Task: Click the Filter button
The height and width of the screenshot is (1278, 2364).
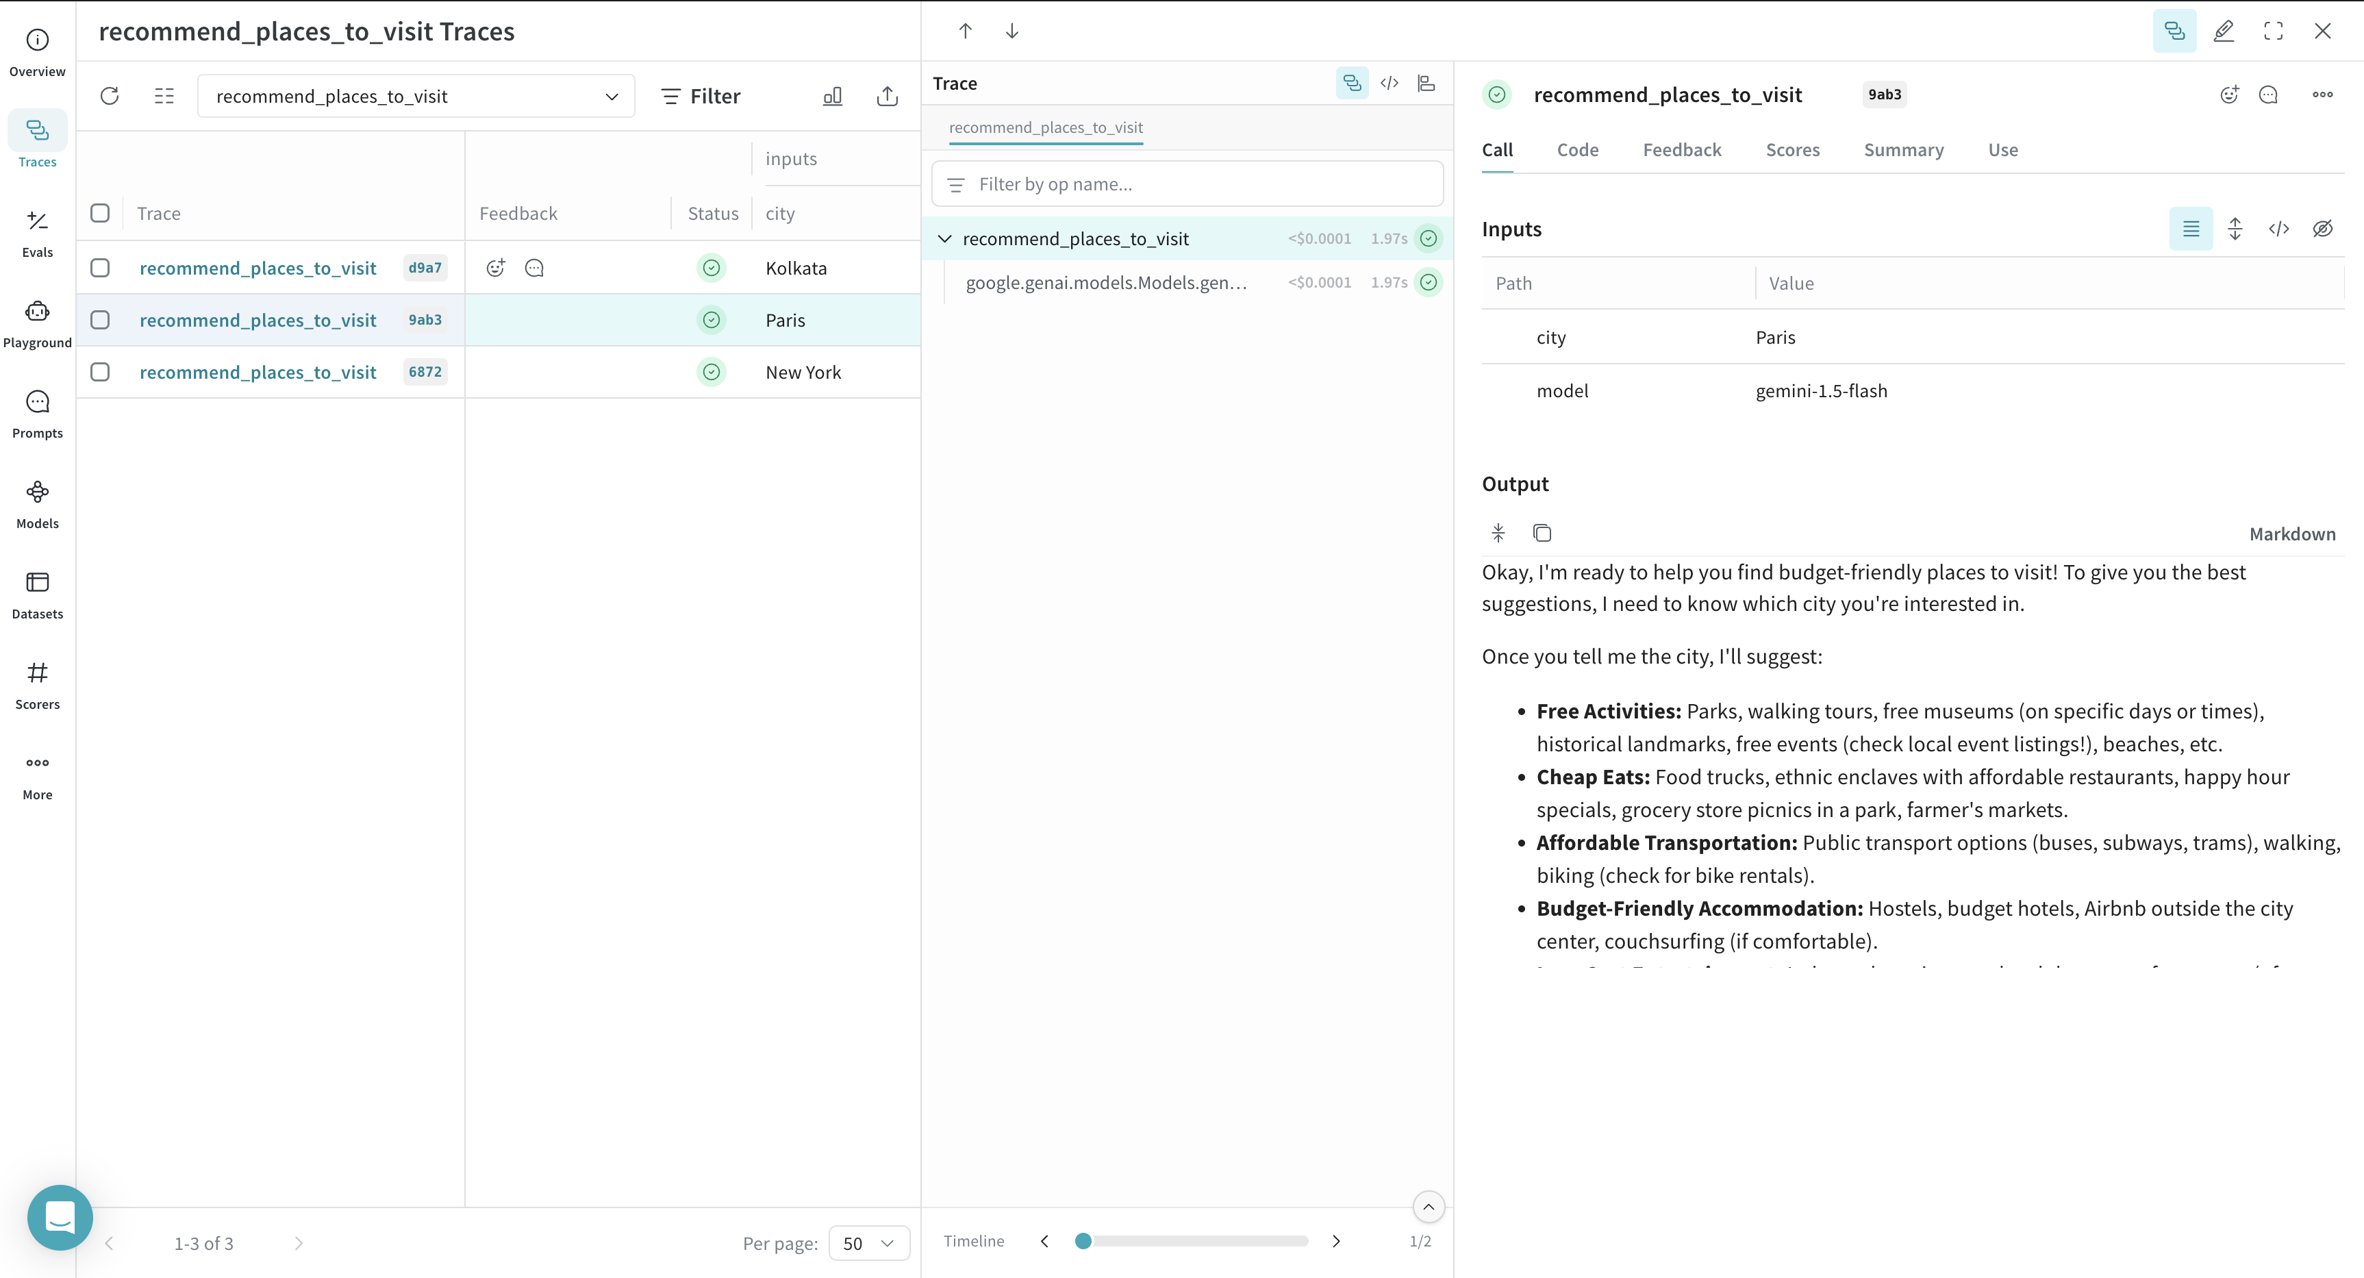Action: pos(701,97)
